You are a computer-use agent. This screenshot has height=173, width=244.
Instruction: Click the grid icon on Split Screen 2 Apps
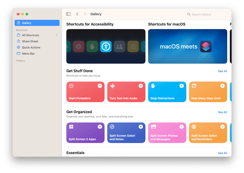point(71,127)
